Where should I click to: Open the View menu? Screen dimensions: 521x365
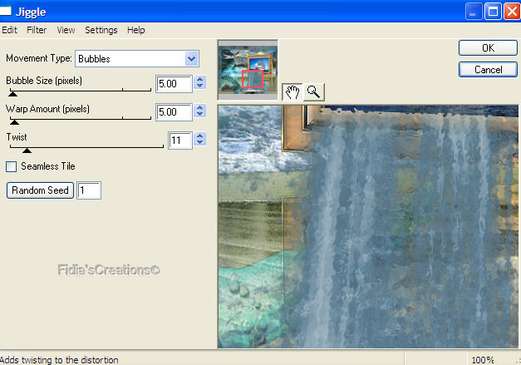click(x=66, y=30)
